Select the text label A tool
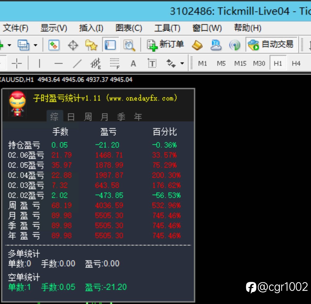This screenshot has width=311, height=304. point(133,64)
